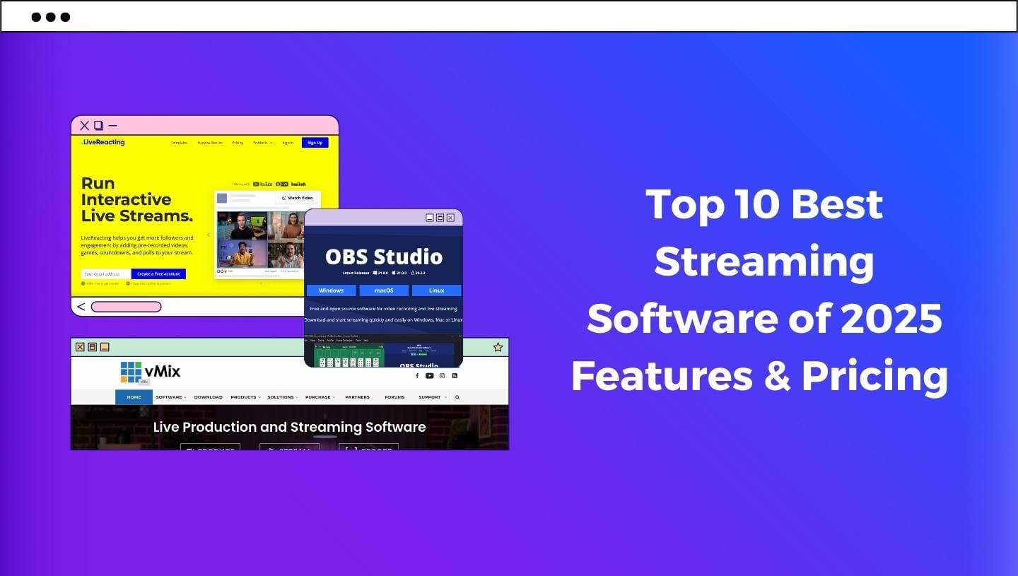The image size is (1018, 576).
Task: Click the Windows logo beside the release version
Action: pos(375,273)
